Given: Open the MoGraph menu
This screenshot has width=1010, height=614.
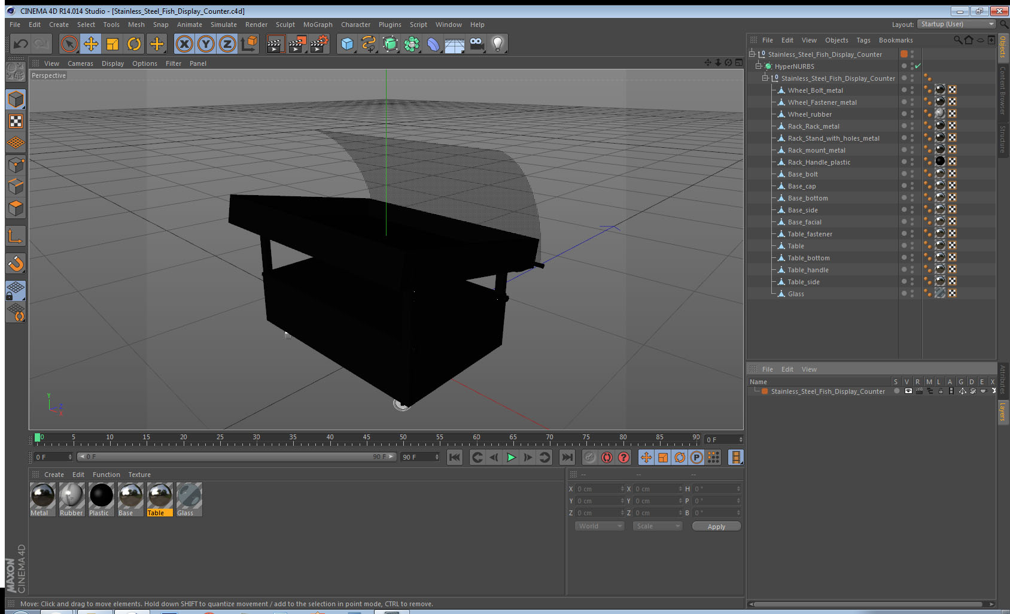Looking at the screenshot, I should tap(318, 25).
